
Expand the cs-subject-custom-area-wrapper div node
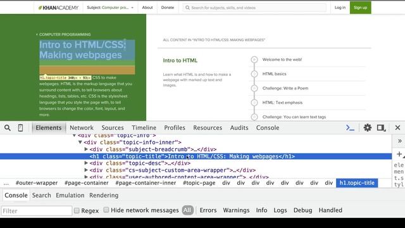[x=86, y=170]
